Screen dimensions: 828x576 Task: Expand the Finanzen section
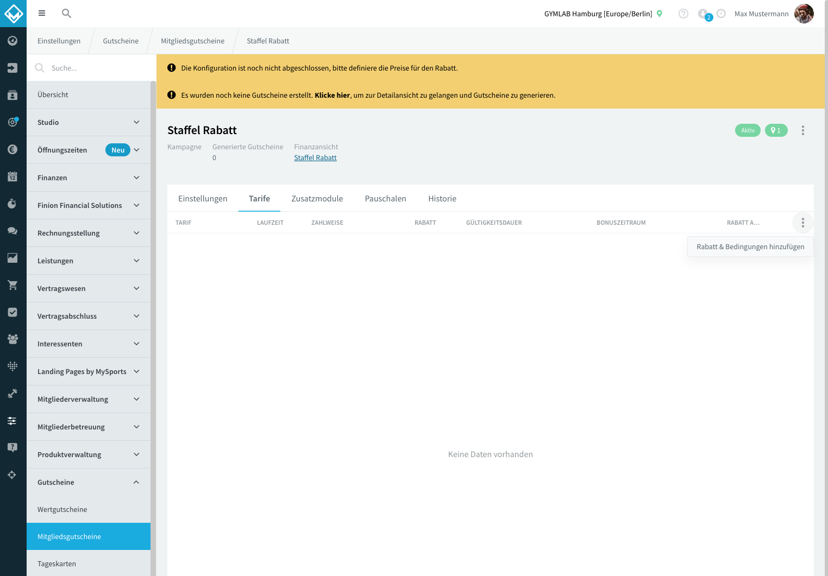pos(89,178)
